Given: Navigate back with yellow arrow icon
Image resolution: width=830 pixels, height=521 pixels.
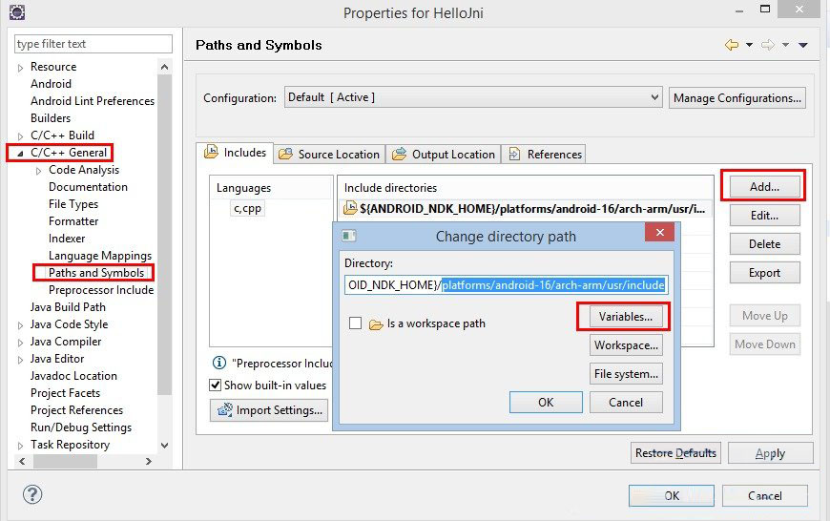Looking at the screenshot, I should tap(732, 45).
